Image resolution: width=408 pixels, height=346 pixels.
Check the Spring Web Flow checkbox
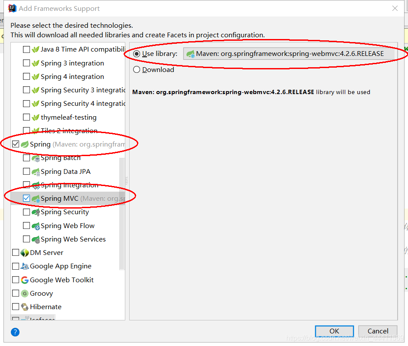[26, 226]
